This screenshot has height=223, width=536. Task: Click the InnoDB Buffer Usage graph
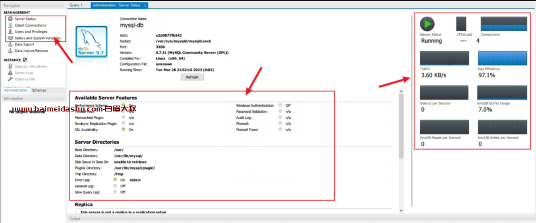[502, 92]
